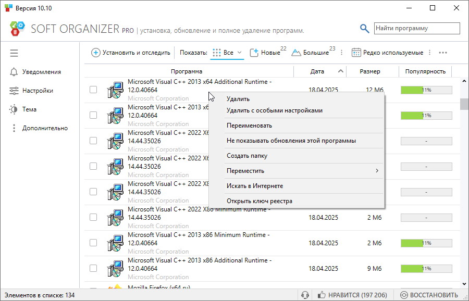Click the lifebuoy icon next to ВОССТАНОВИТЬ

tap(404, 295)
